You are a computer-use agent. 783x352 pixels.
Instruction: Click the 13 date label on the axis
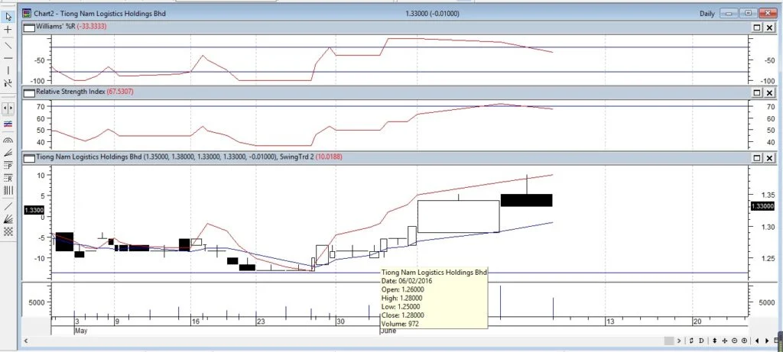(609, 321)
